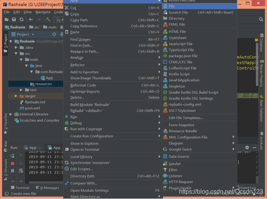Screen dimensions: 267x199
Task: Open the File menu in menu bar
Action: point(7,12)
